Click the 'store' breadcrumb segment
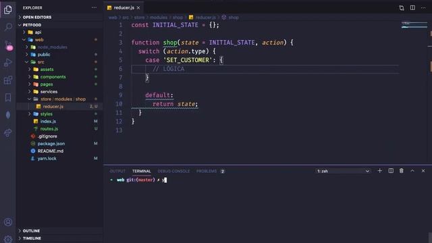The height and width of the screenshot is (243, 432). 139,18
